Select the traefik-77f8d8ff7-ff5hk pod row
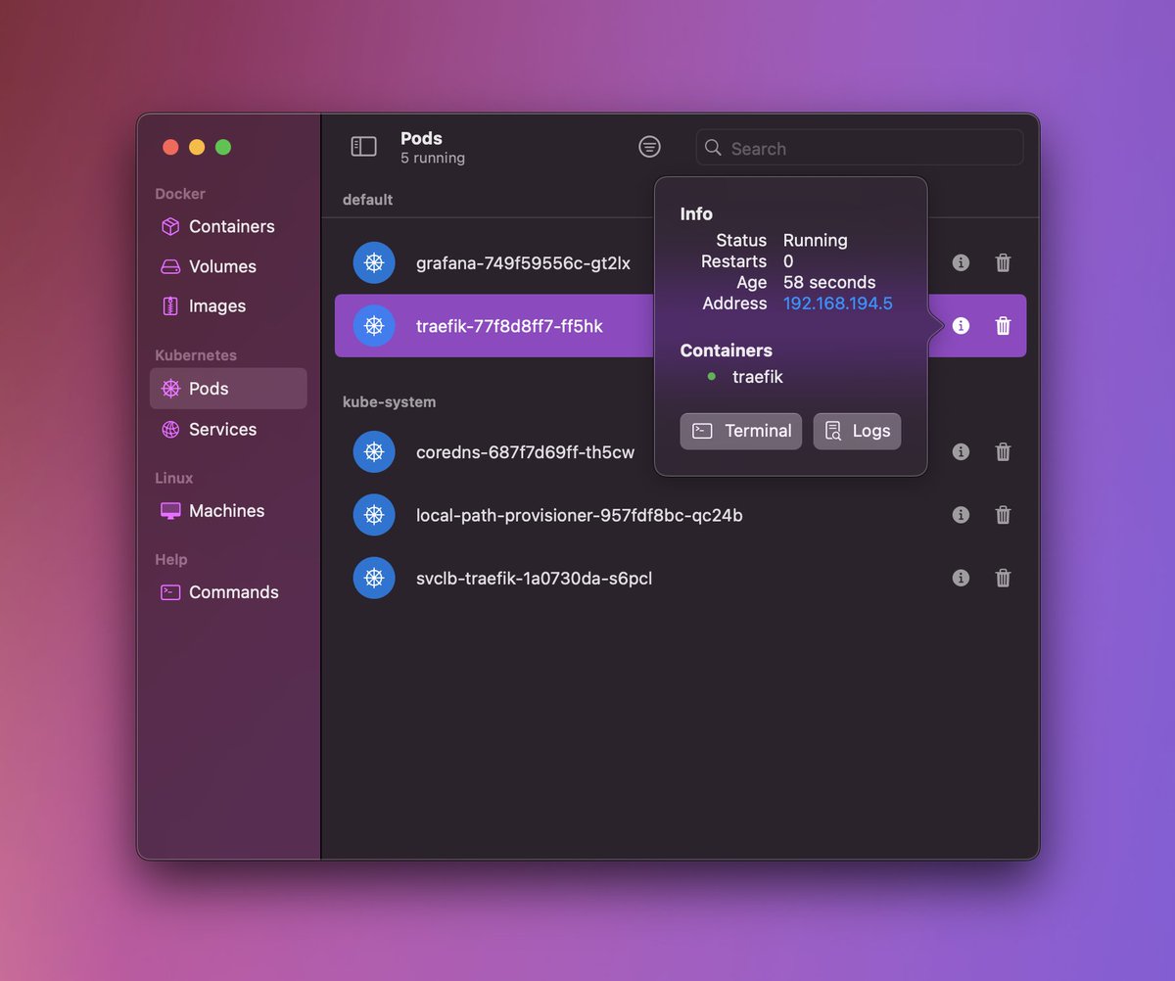The image size is (1175, 981). point(680,326)
